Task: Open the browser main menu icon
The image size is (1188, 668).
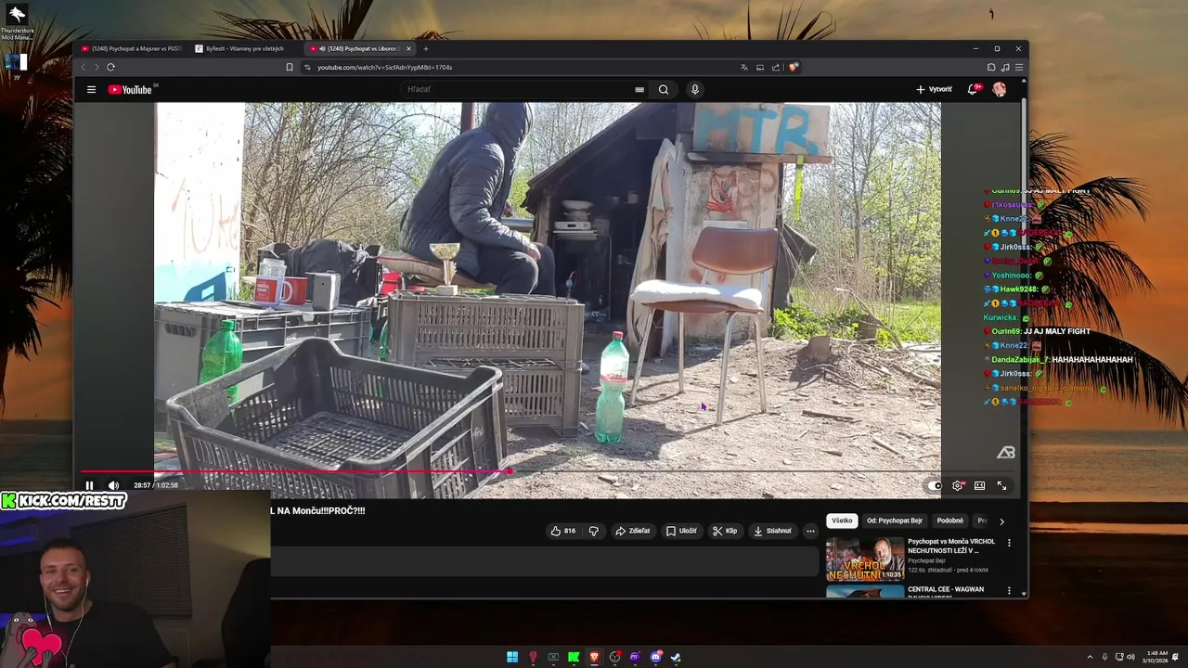Action: coord(1019,67)
